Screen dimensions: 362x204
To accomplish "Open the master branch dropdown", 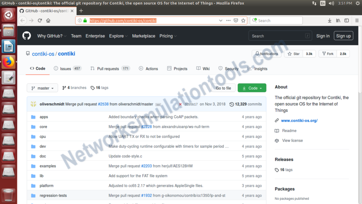I will [x=42, y=88].
